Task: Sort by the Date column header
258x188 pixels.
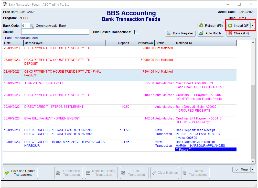Action: click(13, 43)
